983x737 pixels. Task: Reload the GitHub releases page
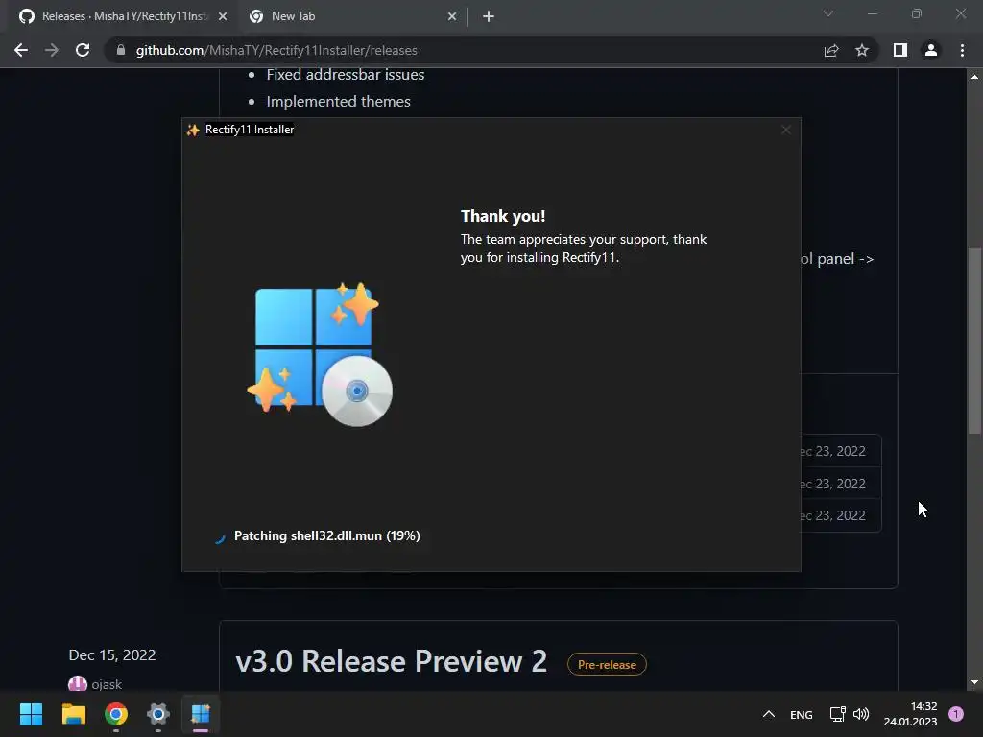83,50
